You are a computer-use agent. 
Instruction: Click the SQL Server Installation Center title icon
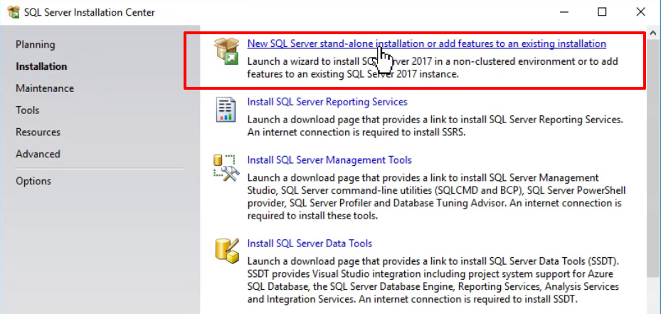(14, 12)
